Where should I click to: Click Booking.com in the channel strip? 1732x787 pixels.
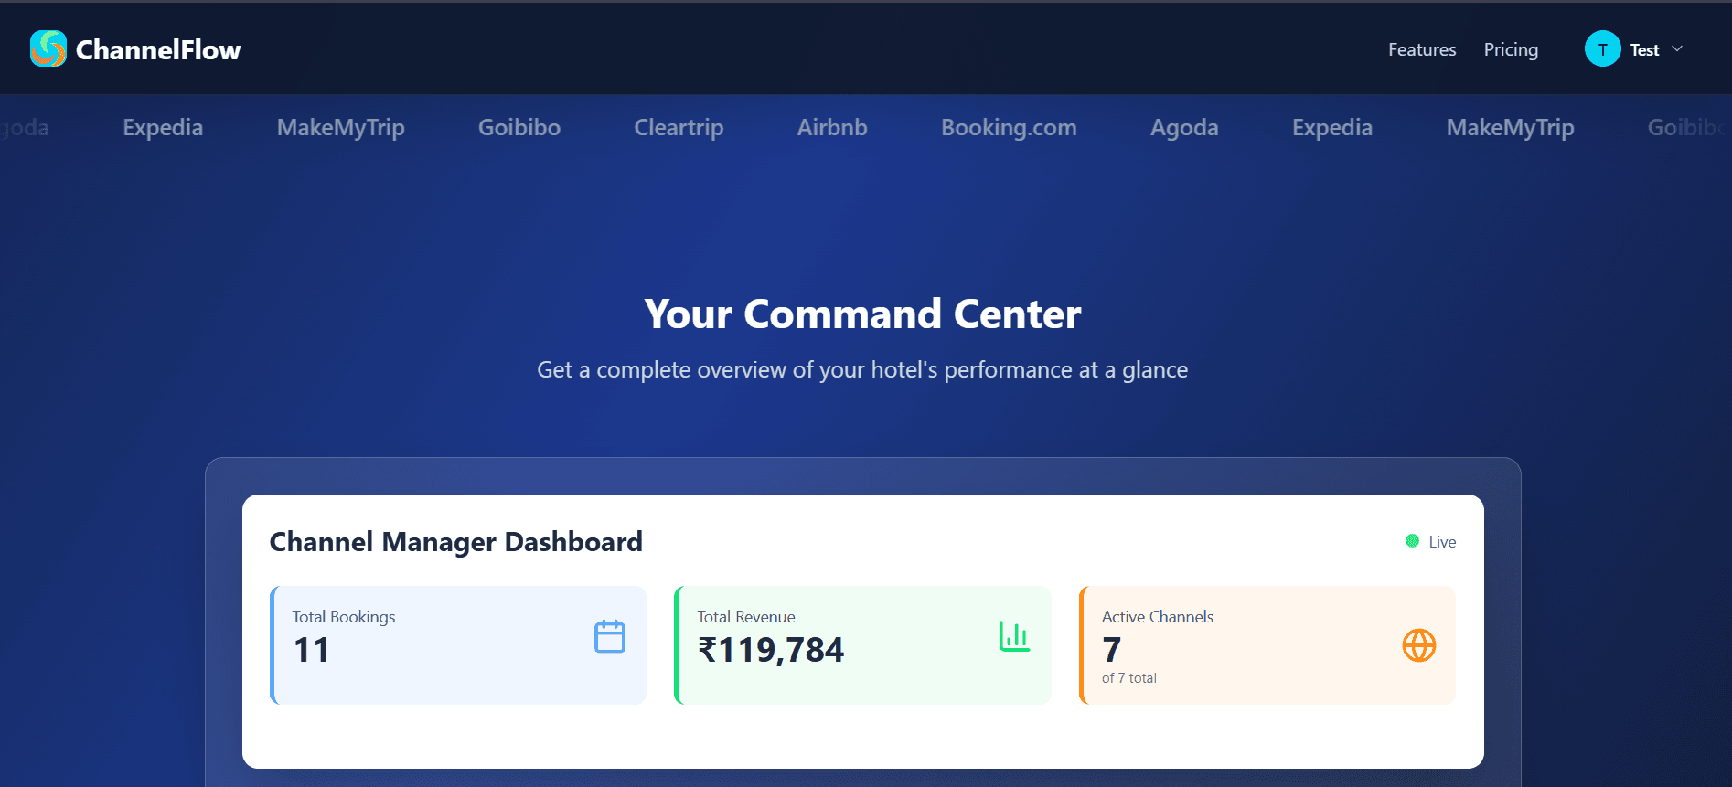[x=1009, y=128]
